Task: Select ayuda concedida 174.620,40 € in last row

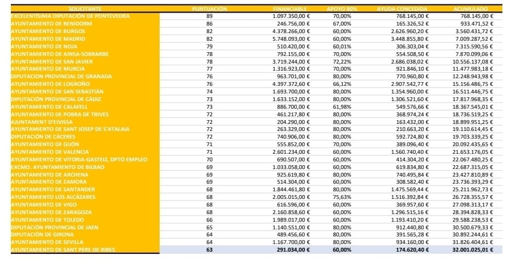Action: [412, 249]
